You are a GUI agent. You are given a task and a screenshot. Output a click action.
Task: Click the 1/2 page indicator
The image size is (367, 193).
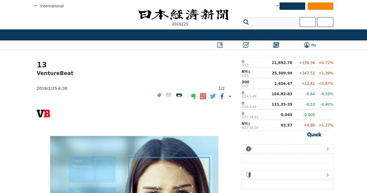click(x=221, y=88)
